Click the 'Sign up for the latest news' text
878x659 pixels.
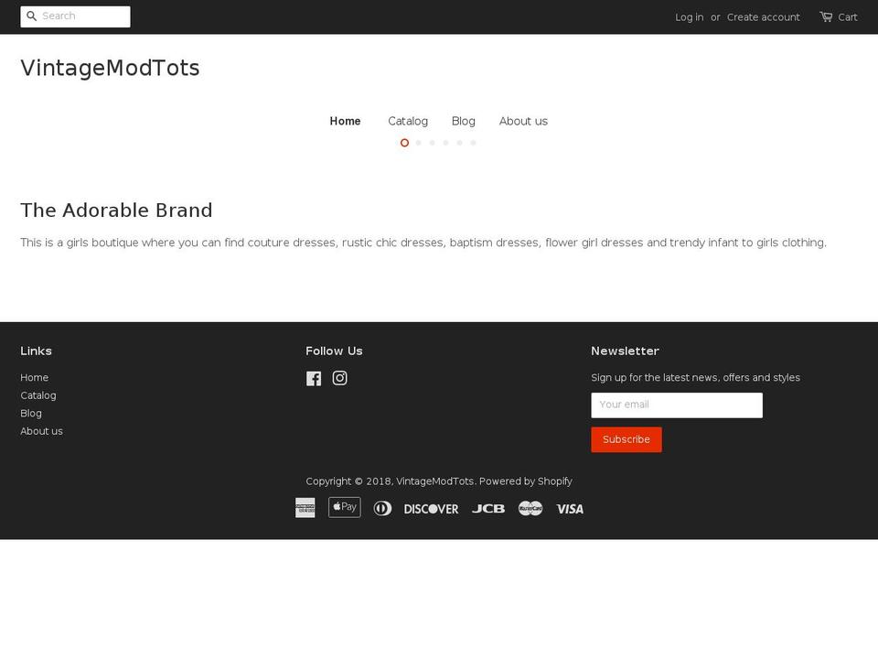point(695,378)
